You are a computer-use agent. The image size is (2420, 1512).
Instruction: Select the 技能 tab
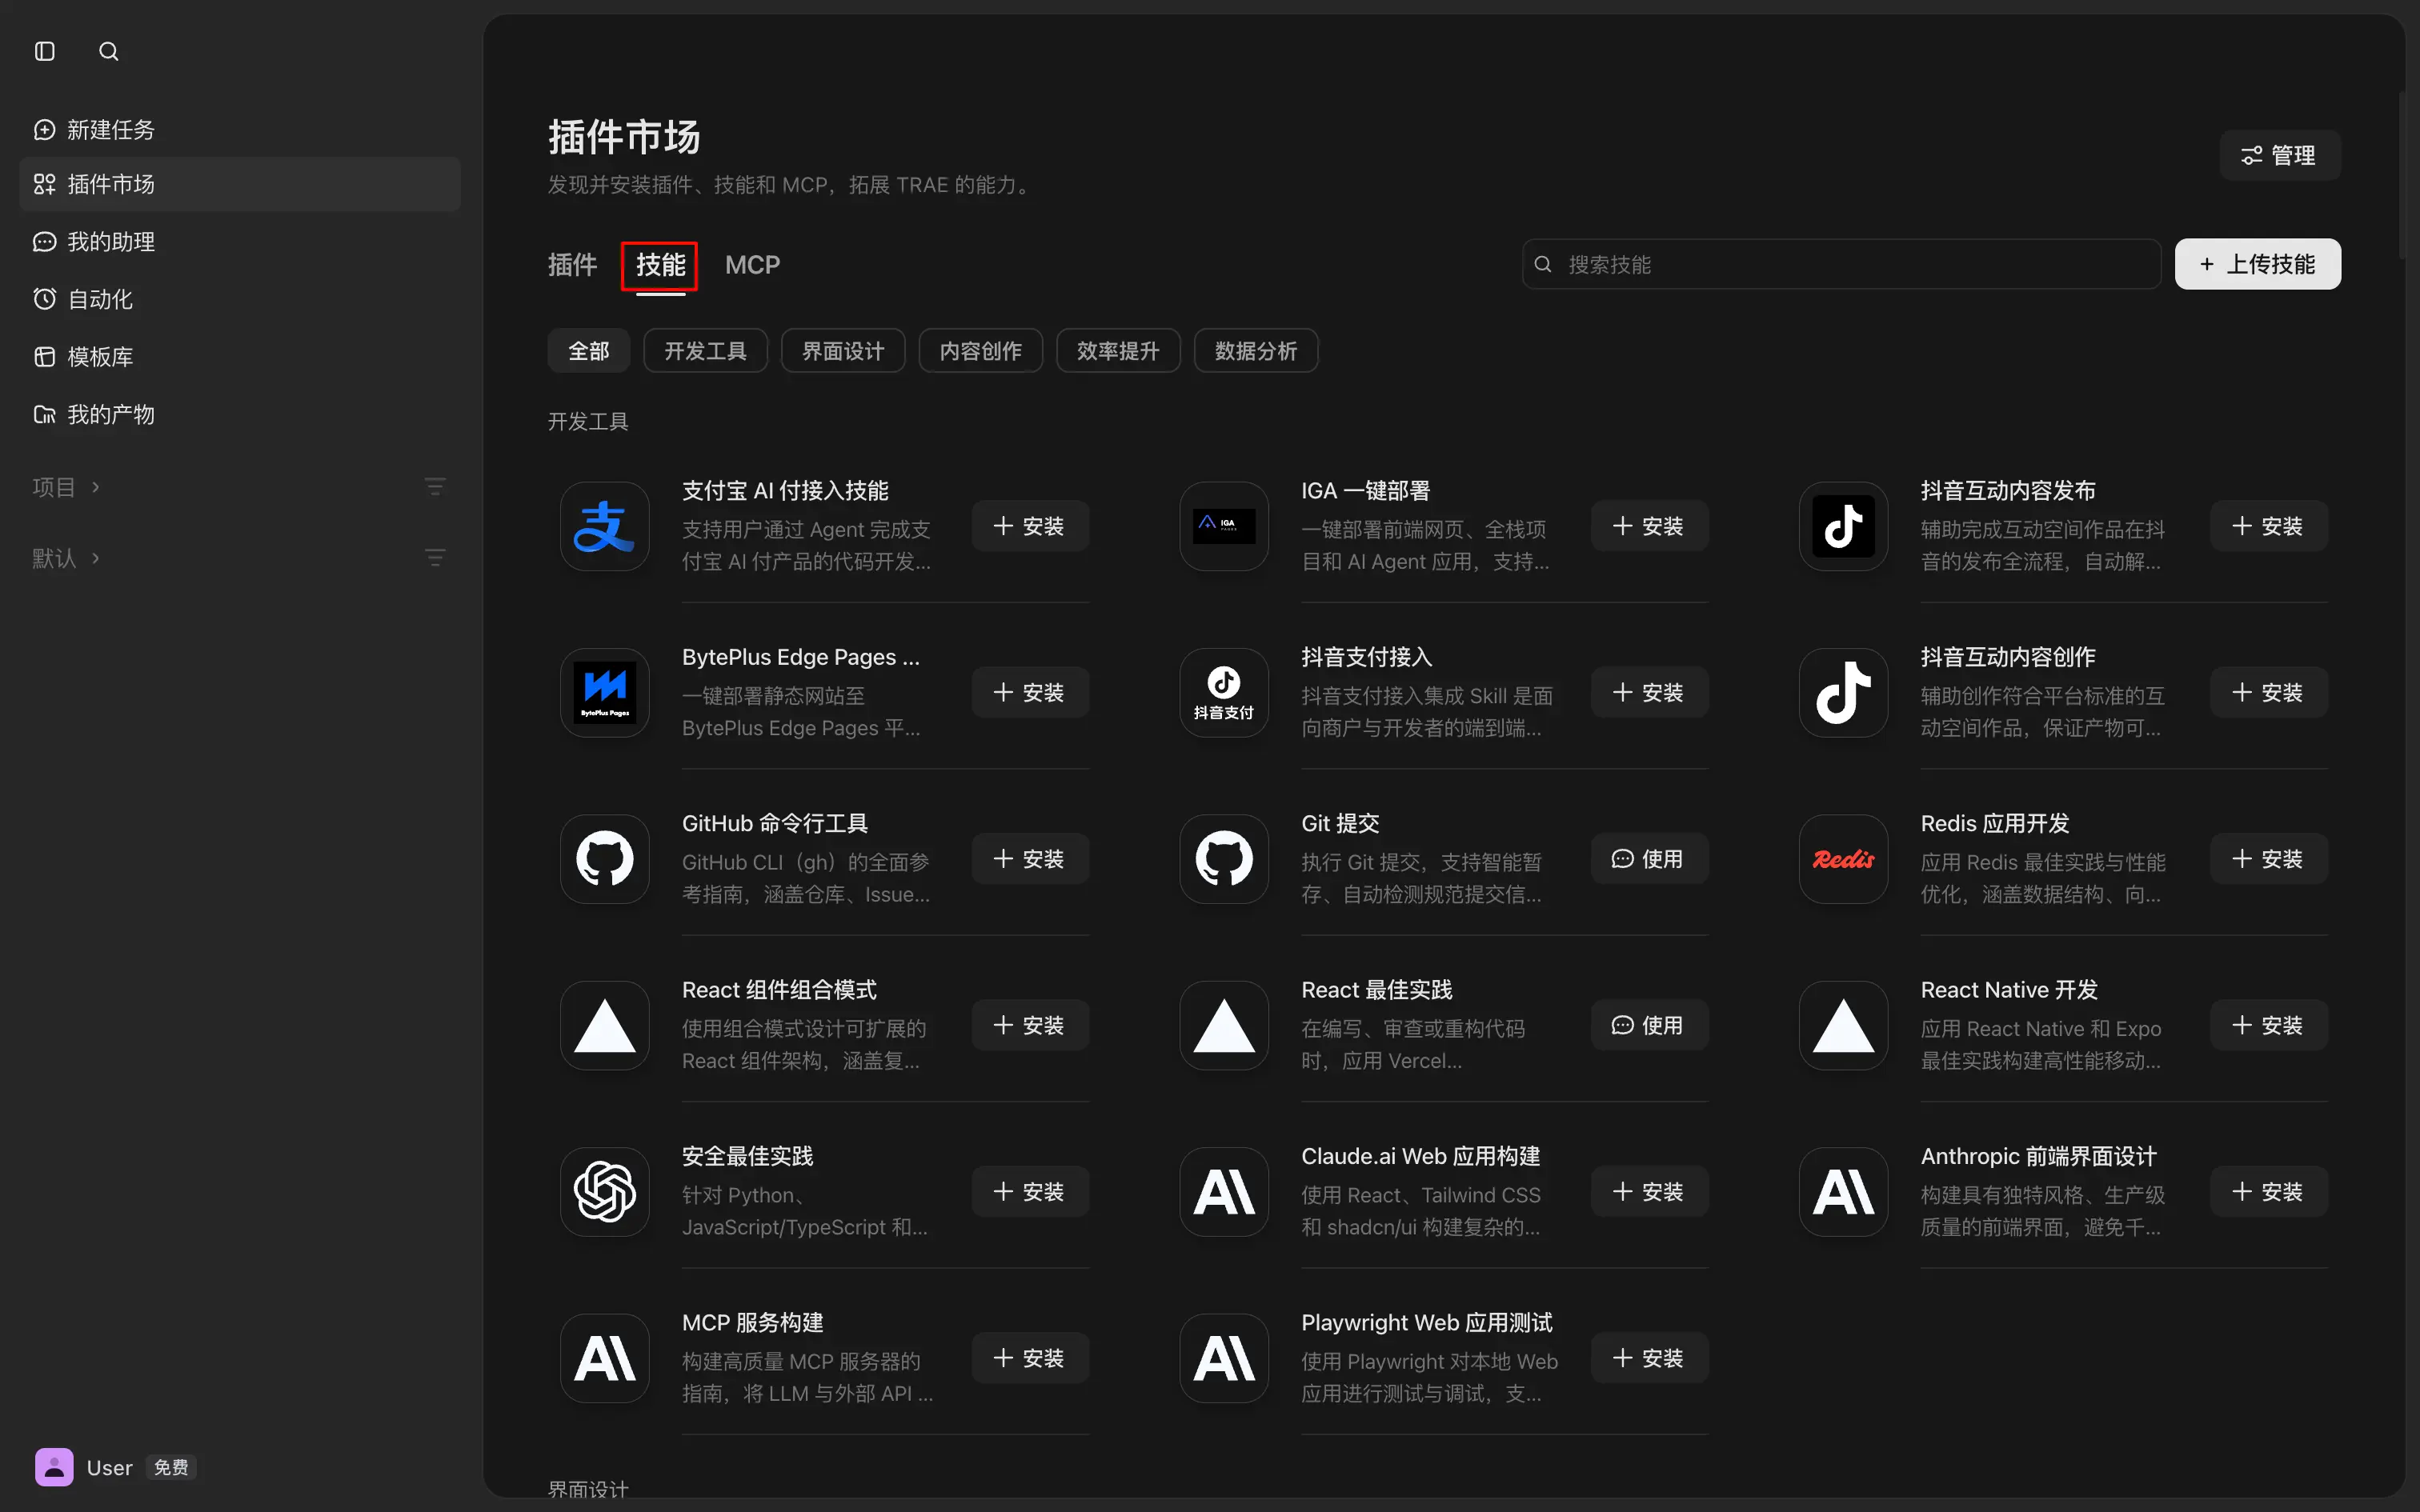tap(660, 266)
